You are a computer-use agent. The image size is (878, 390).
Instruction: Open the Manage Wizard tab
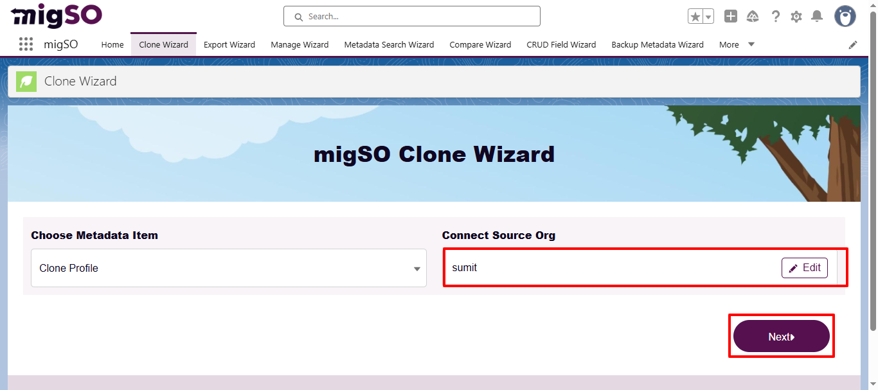[x=300, y=44]
